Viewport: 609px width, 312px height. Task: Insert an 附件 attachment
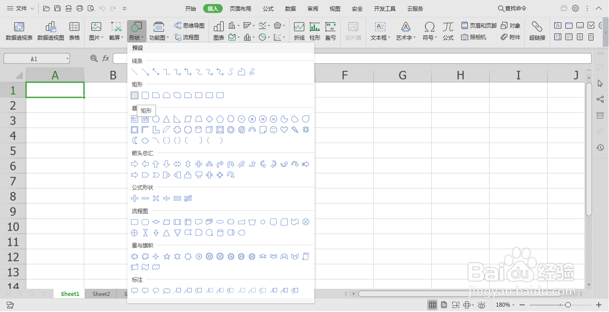511,37
